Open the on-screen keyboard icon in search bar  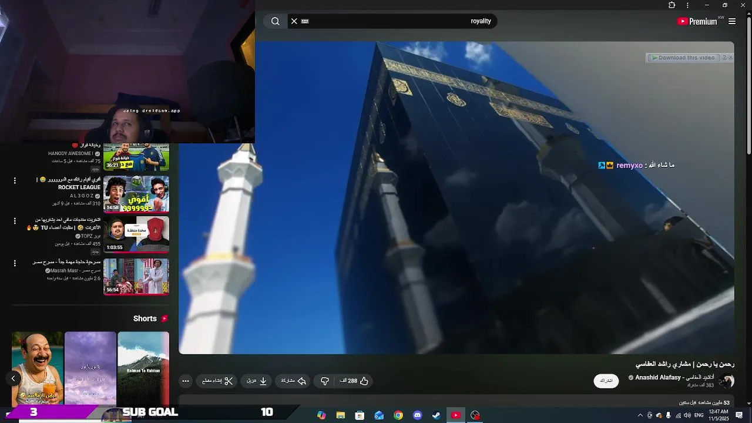[305, 21]
